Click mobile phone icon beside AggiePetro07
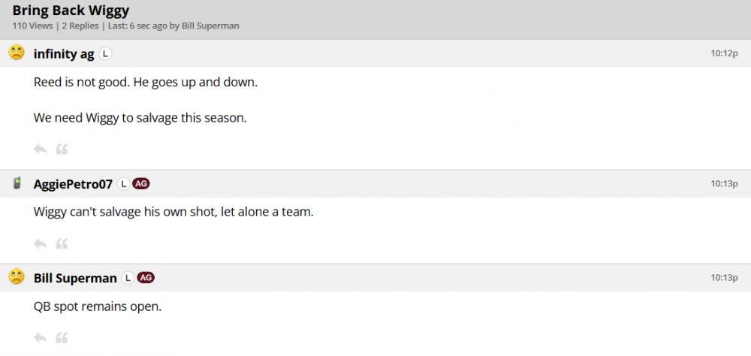 click(x=17, y=183)
